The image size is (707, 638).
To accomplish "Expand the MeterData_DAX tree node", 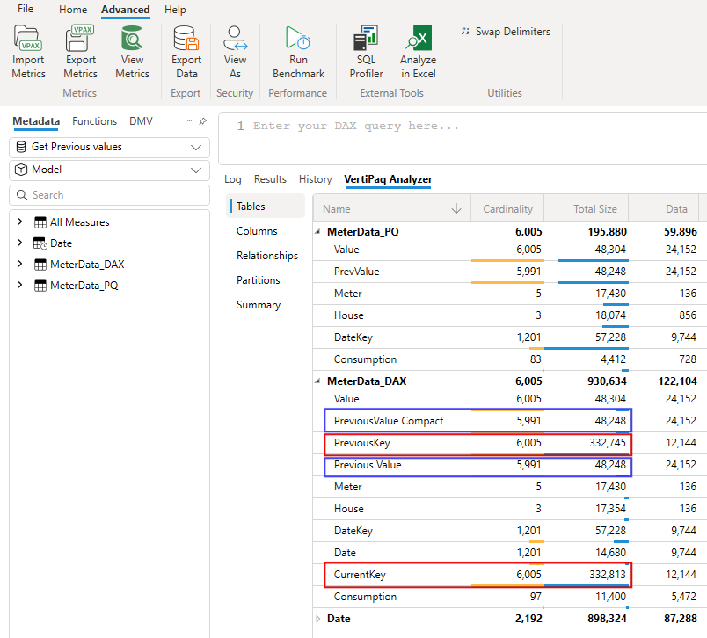I will (20, 264).
